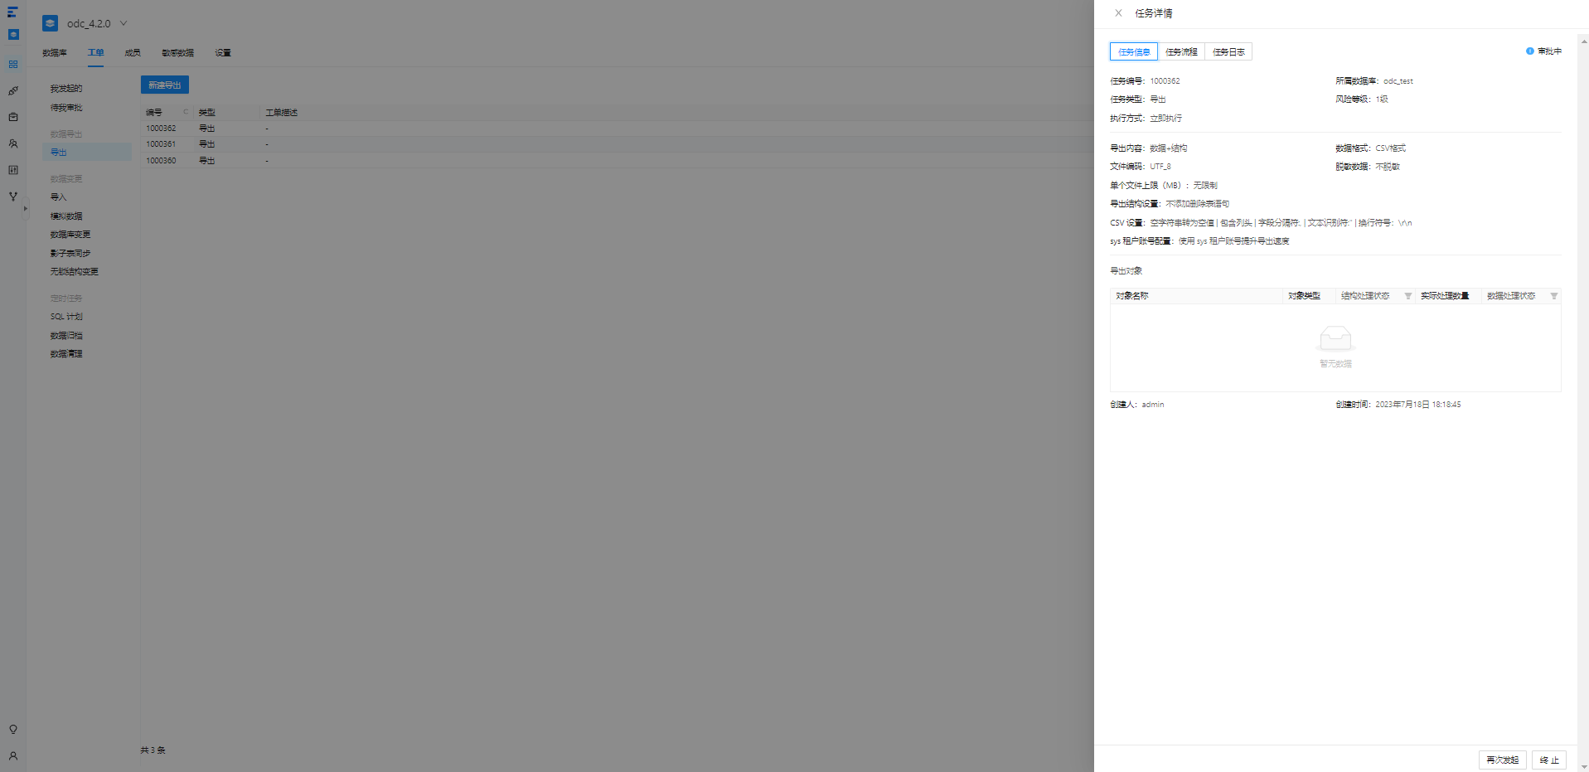Click the 再次发起 button
The width and height of the screenshot is (1589, 772).
[1502, 760]
